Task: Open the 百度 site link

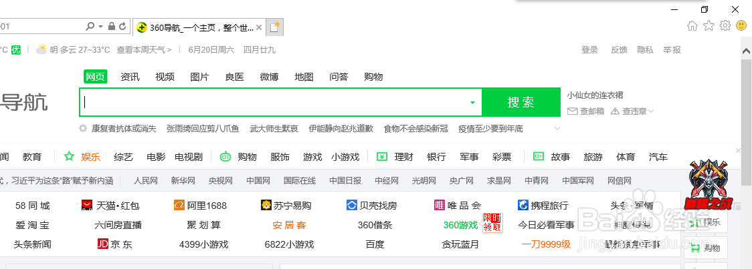Action: click(375, 244)
